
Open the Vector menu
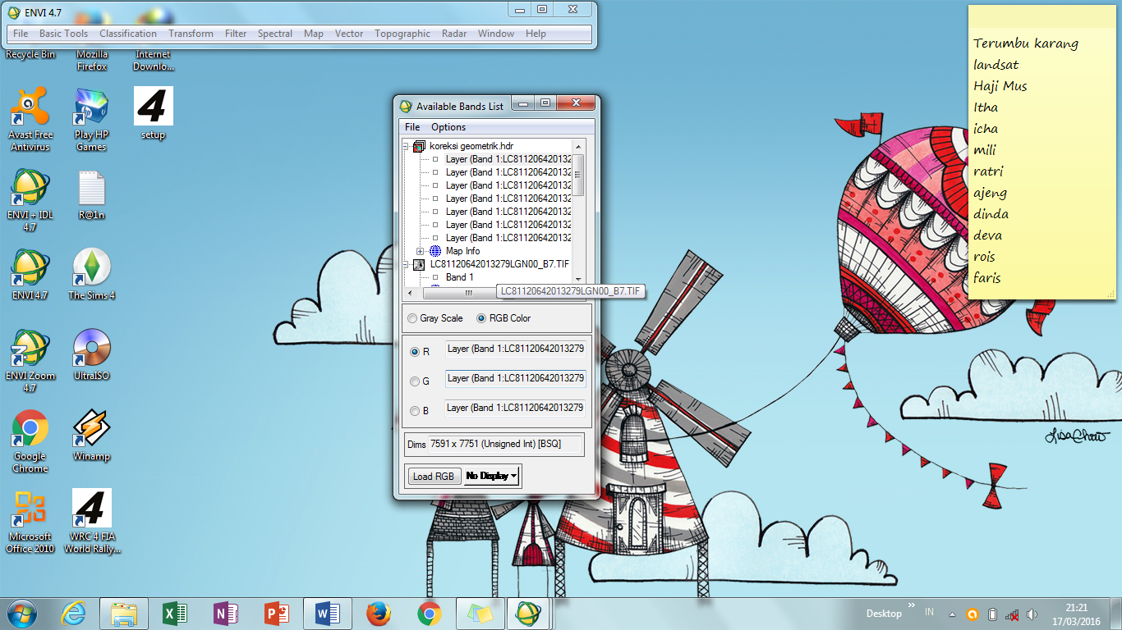pos(349,34)
